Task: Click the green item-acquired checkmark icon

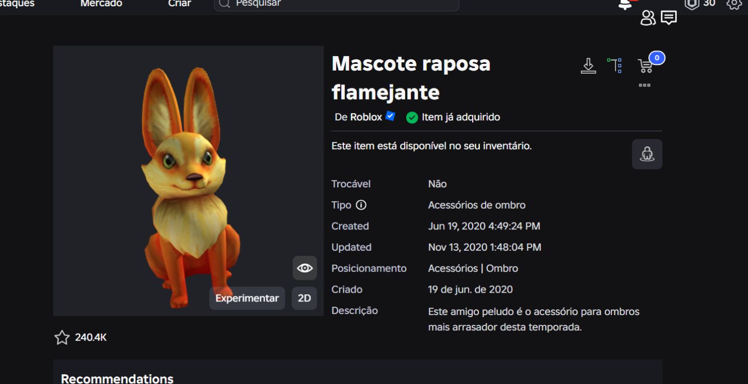Action: coord(412,117)
